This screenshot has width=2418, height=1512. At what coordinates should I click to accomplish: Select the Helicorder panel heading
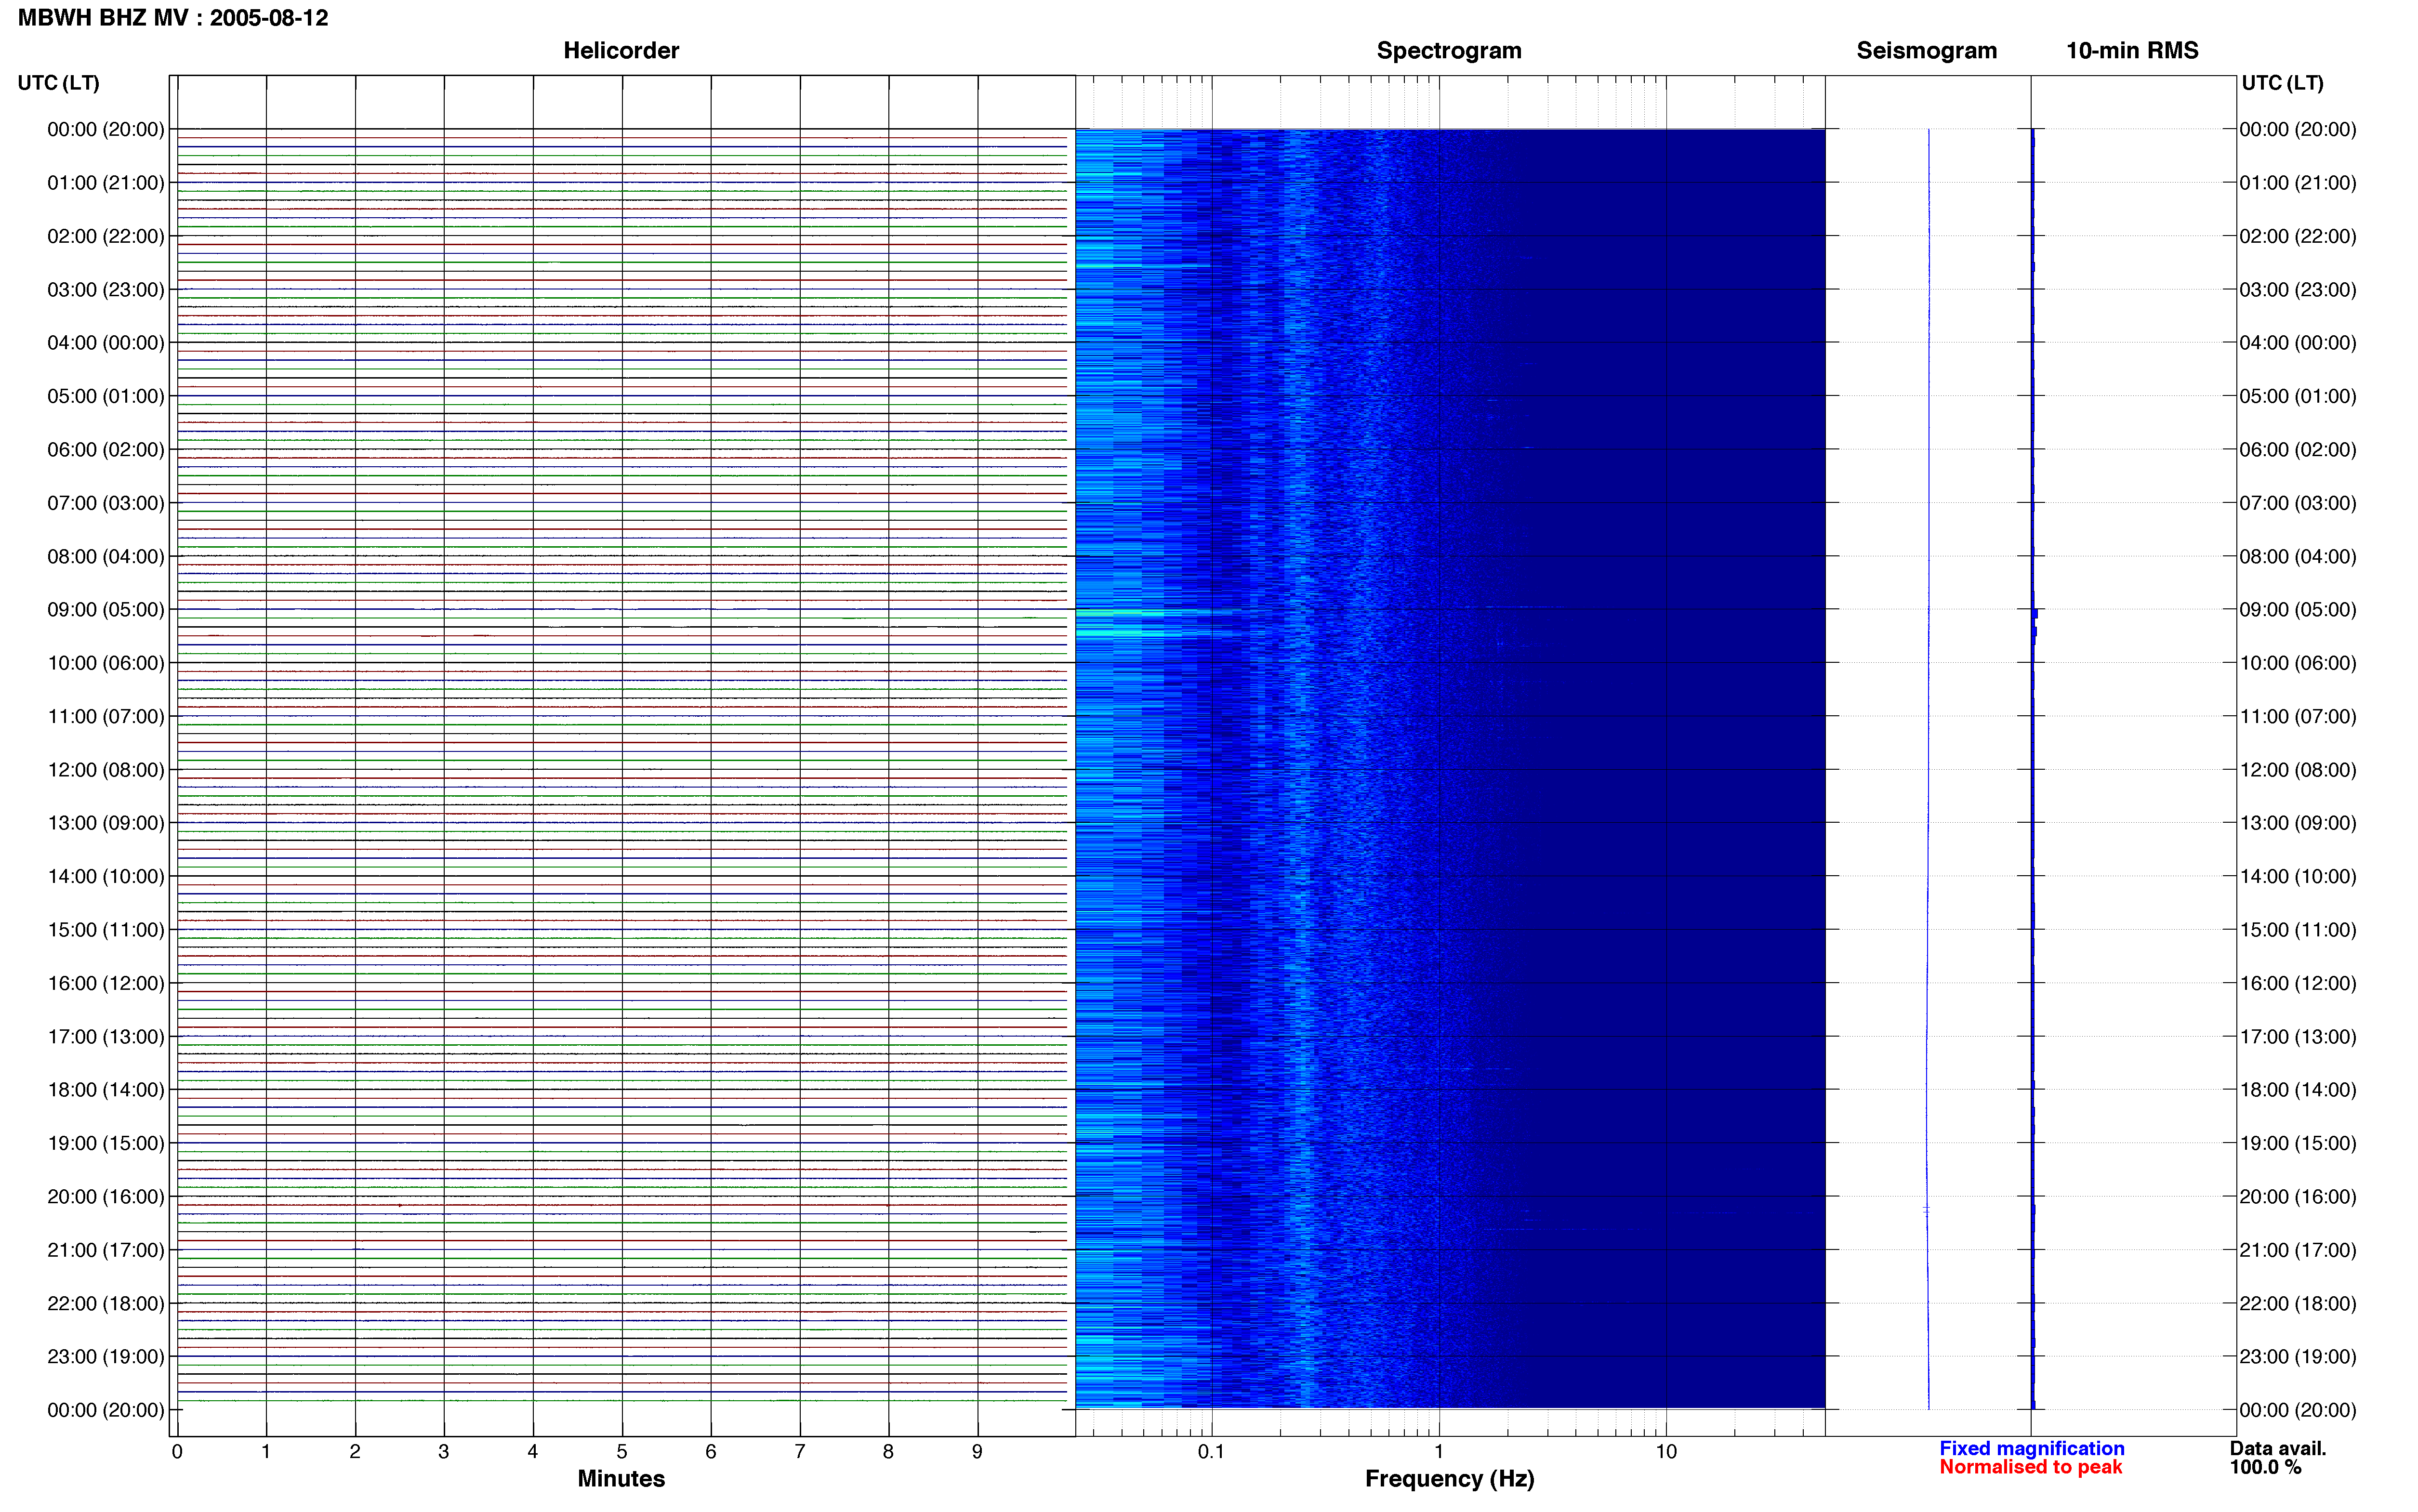click(x=621, y=50)
